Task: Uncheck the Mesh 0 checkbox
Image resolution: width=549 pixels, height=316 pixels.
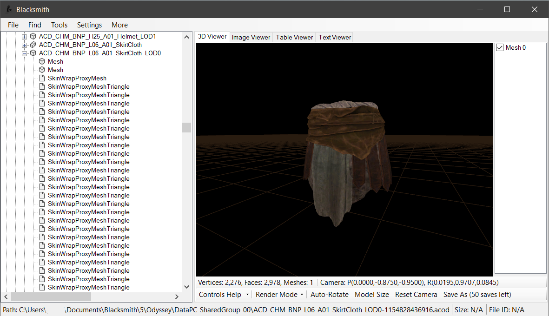Action: (500, 47)
